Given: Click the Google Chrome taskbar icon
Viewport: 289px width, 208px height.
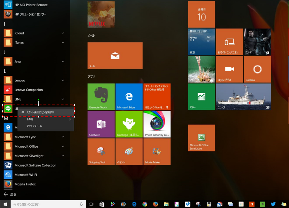Looking at the screenshot, I should (145, 204).
